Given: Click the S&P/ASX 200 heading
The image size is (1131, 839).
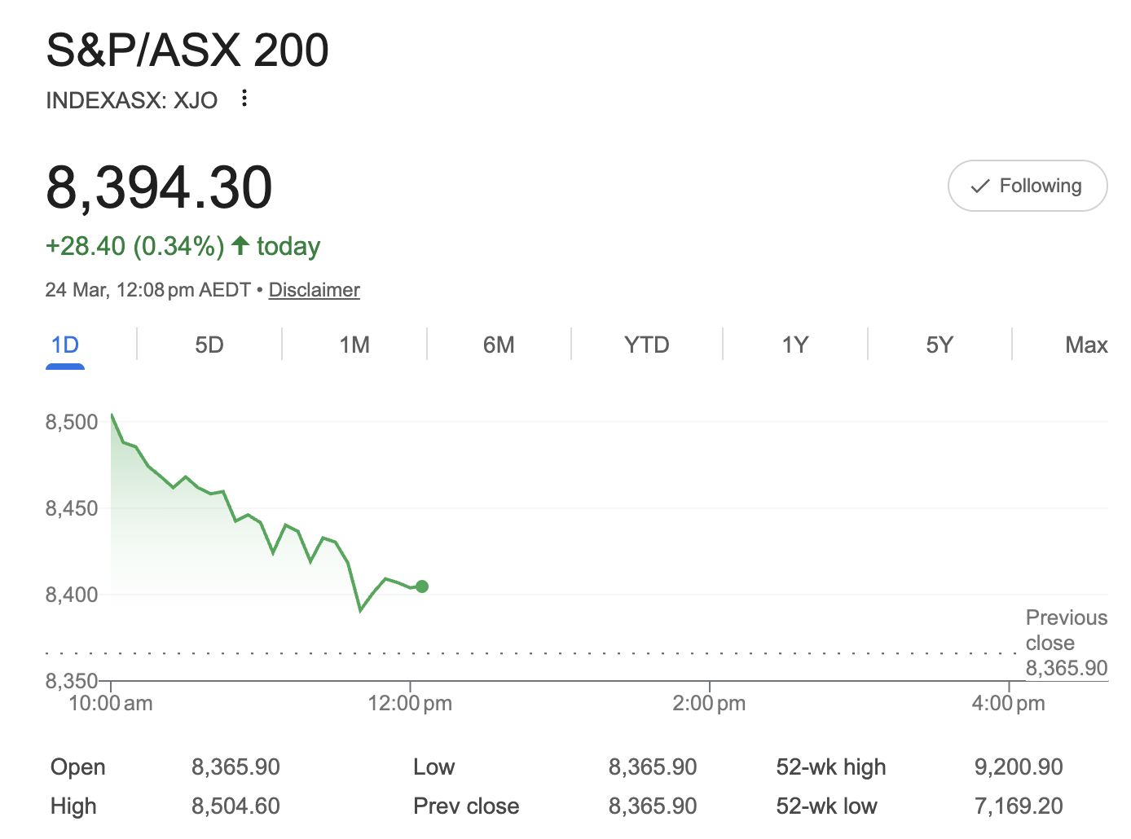Looking at the screenshot, I should (x=187, y=51).
